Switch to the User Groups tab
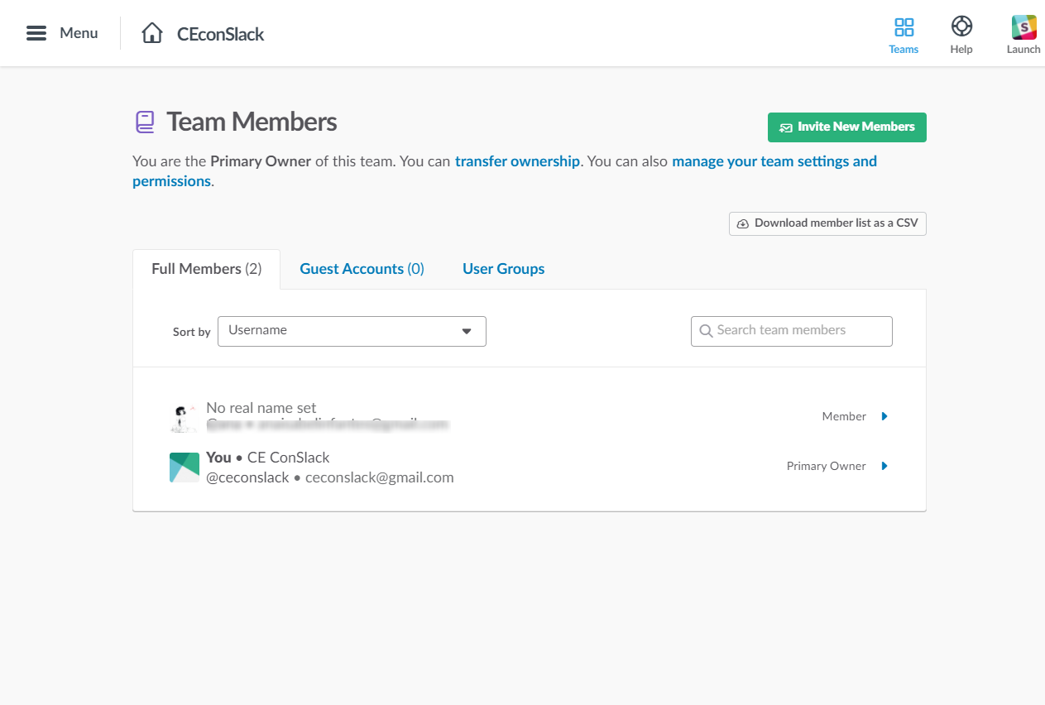The width and height of the screenshot is (1045, 705). pyautogui.click(x=503, y=269)
